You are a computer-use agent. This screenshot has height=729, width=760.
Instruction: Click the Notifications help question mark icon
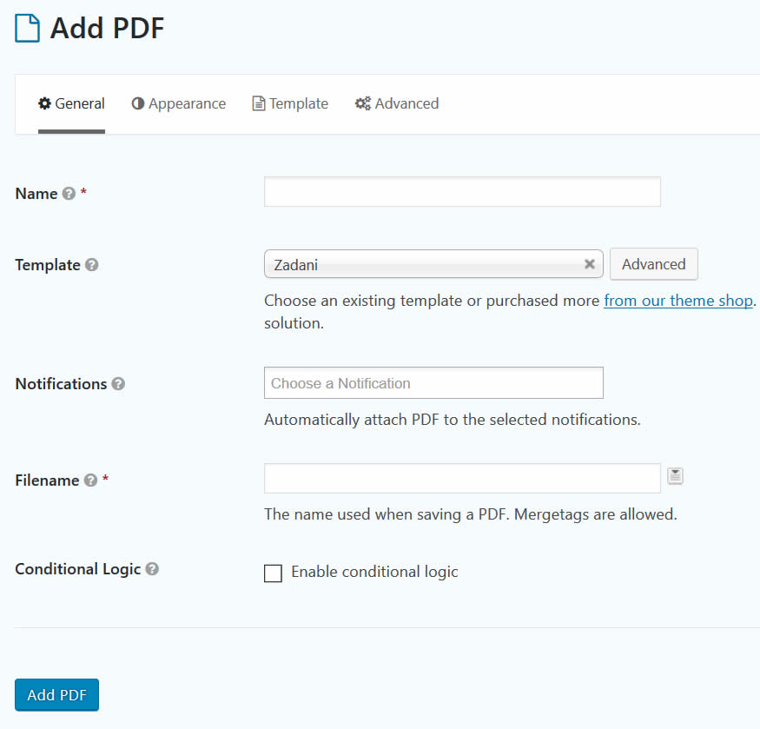[x=118, y=384]
